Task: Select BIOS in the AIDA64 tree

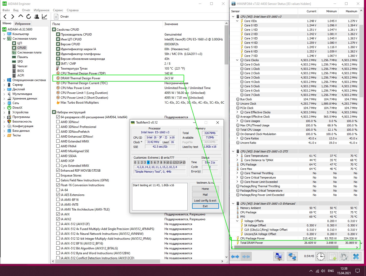Action: 20,71
